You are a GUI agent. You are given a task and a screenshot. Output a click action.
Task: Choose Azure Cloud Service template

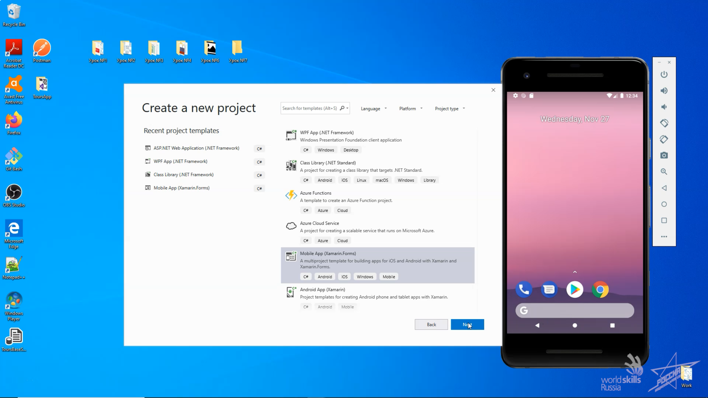pyautogui.click(x=378, y=232)
